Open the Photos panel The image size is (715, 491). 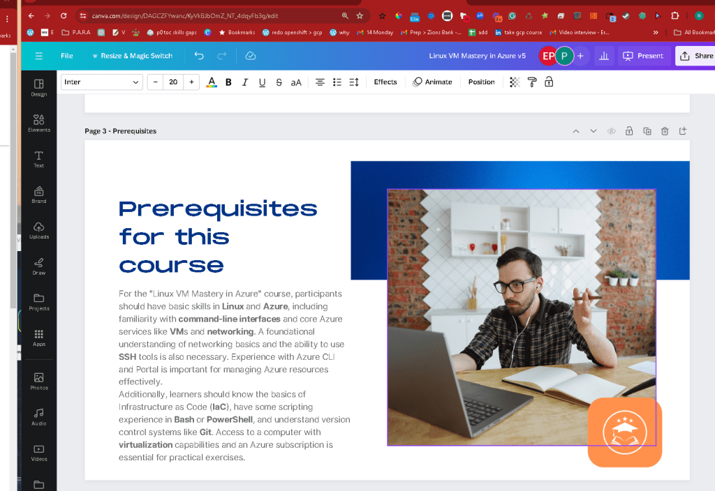click(39, 382)
